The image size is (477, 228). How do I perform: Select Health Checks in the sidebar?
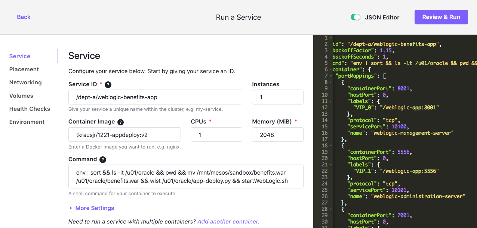click(30, 109)
